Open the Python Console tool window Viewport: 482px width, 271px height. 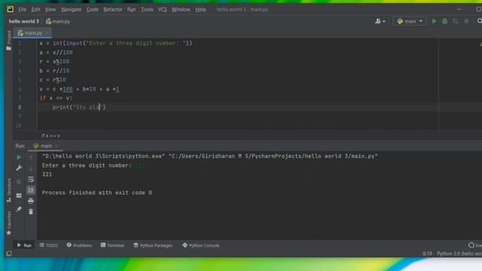201,245
